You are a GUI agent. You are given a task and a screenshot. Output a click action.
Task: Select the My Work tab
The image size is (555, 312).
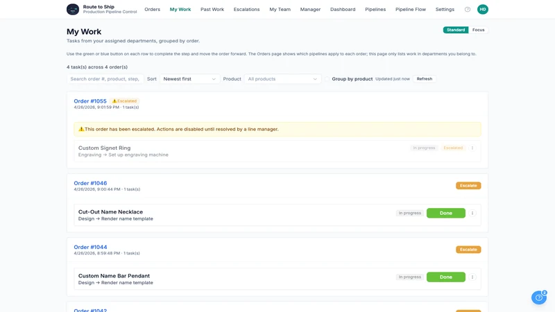click(180, 10)
